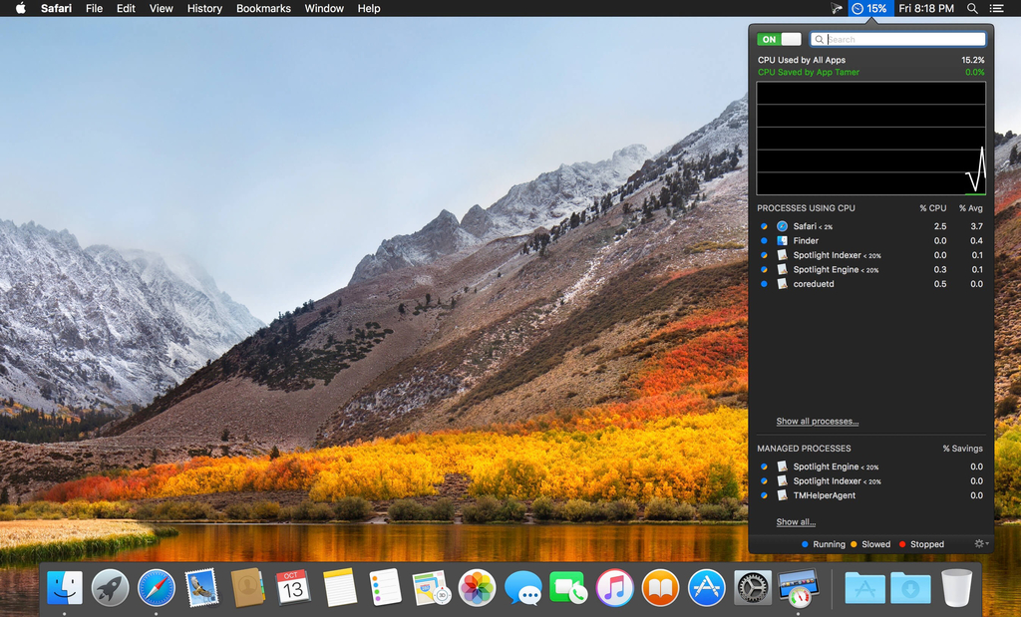Open the Bookmarks menu

coord(263,8)
